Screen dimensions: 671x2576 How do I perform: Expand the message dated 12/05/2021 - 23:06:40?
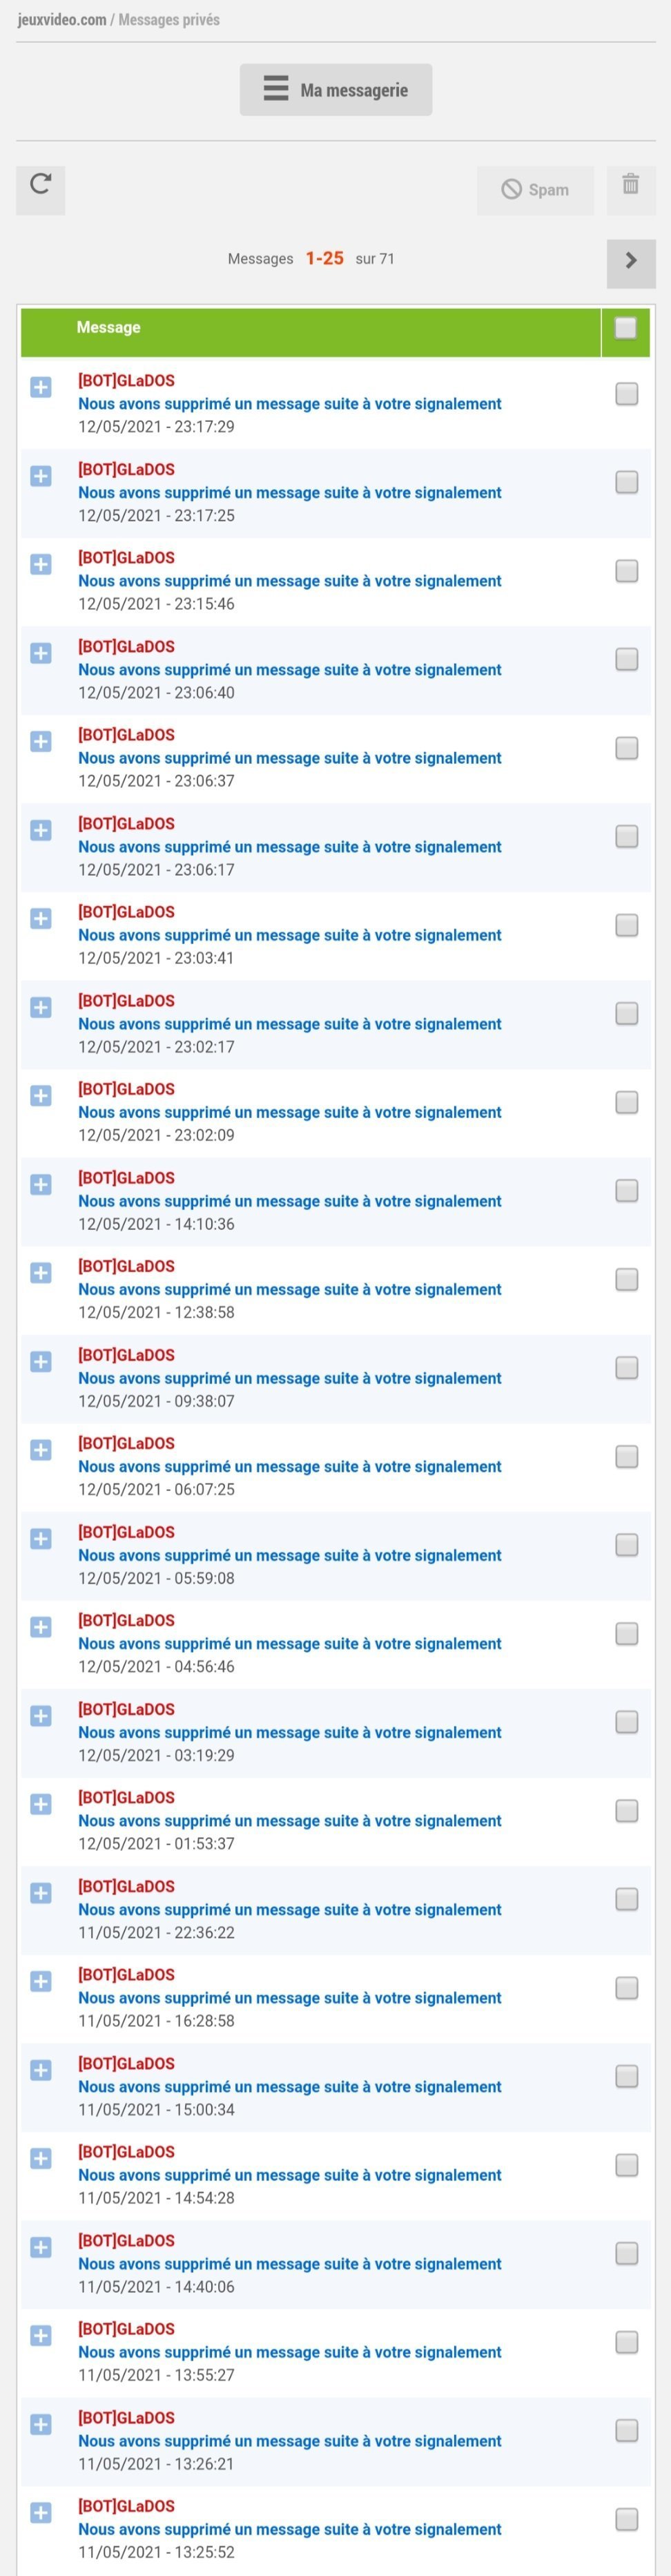41,653
